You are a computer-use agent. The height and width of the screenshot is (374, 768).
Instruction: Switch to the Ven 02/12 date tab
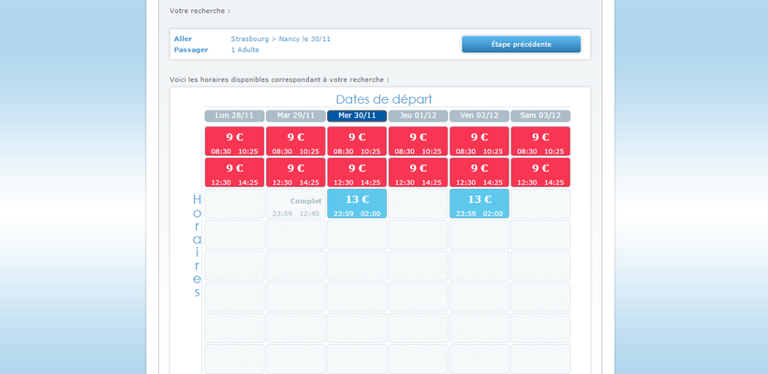(479, 116)
